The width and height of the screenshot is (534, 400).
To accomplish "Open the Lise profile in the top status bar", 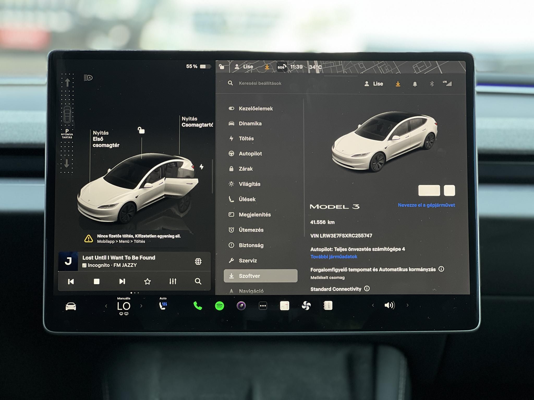I will point(244,67).
